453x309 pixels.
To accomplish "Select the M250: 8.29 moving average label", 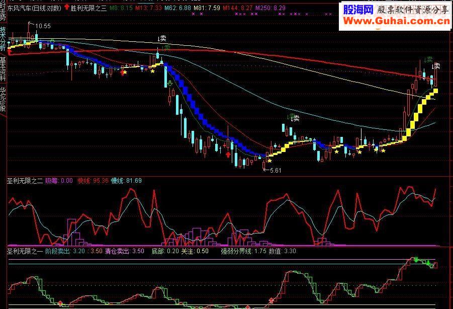I will 270,8.
